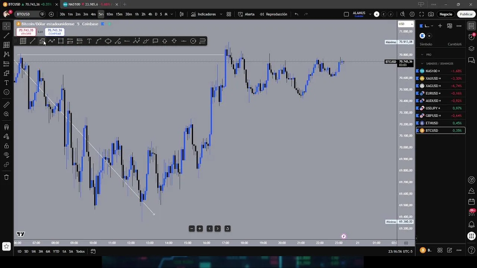This screenshot has width=477, height=268.
Task: Open candlestick chart style selector
Action: pyautogui.click(x=181, y=14)
